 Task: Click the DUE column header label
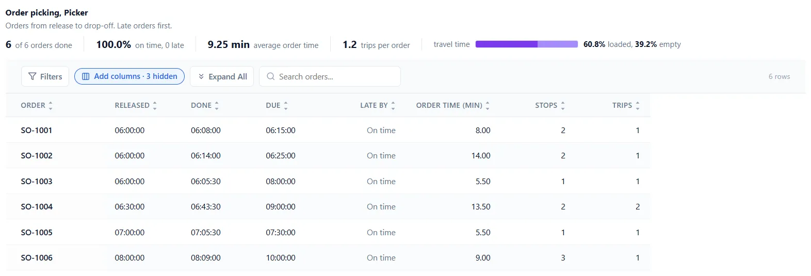273,105
